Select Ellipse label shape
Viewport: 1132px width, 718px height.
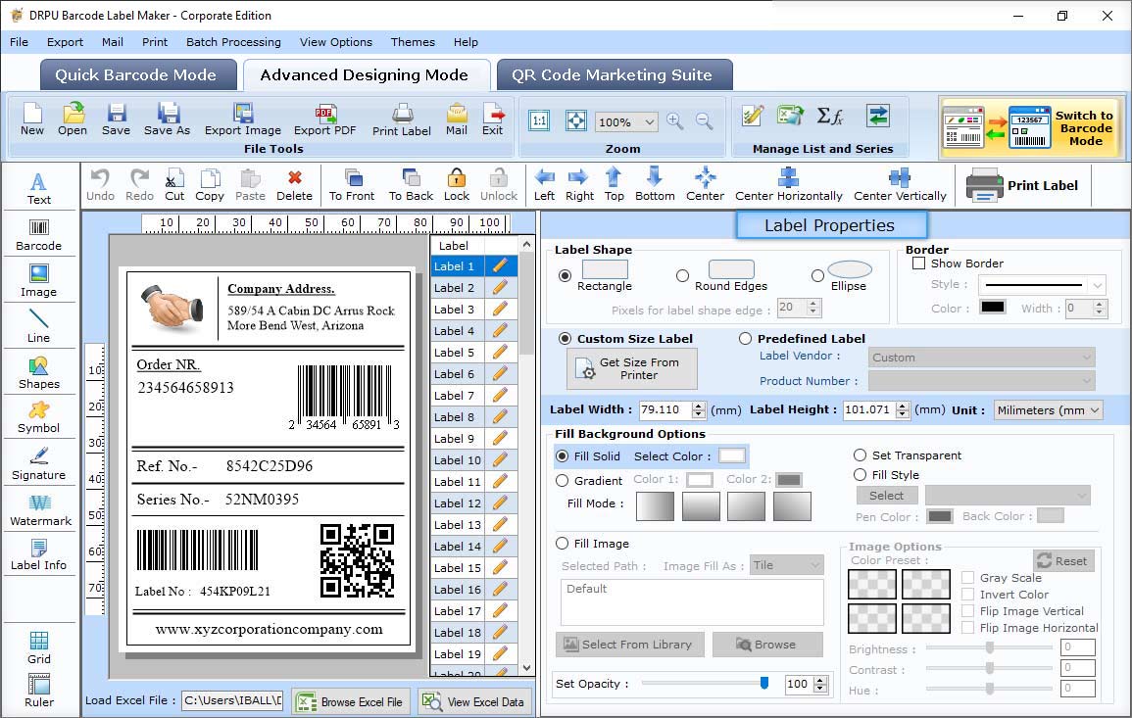click(817, 275)
